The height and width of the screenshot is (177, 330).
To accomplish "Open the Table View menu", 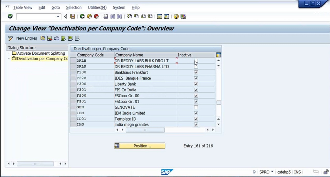I will pyautogui.click(x=23, y=8).
